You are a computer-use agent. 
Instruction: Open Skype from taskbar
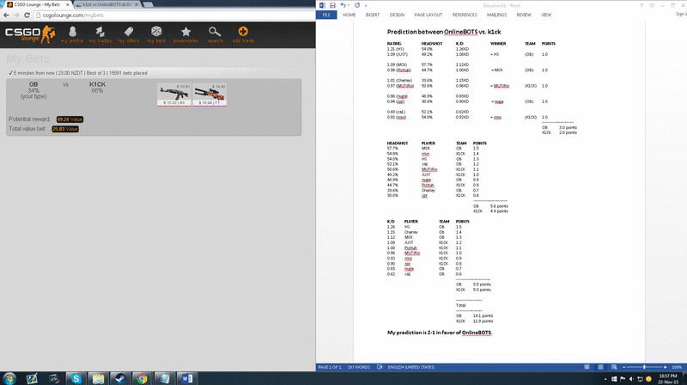coord(76,378)
